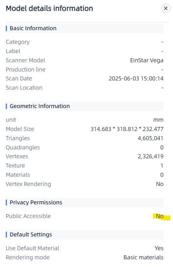The width and height of the screenshot is (173, 267).
Task: Click the Basic materials rendering mode value
Action: point(143,257)
